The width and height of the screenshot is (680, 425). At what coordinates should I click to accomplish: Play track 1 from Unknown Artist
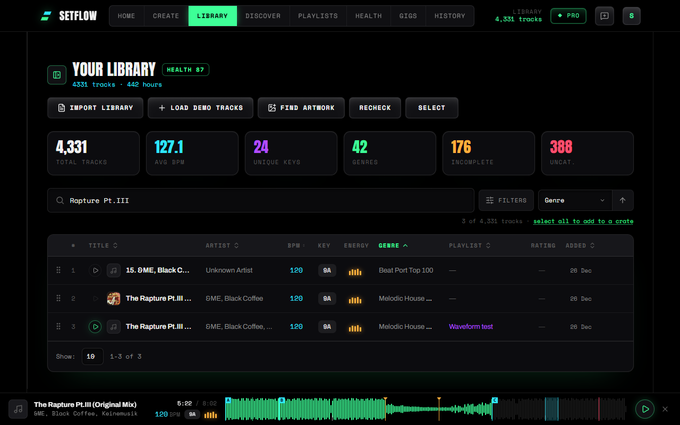[x=95, y=270]
